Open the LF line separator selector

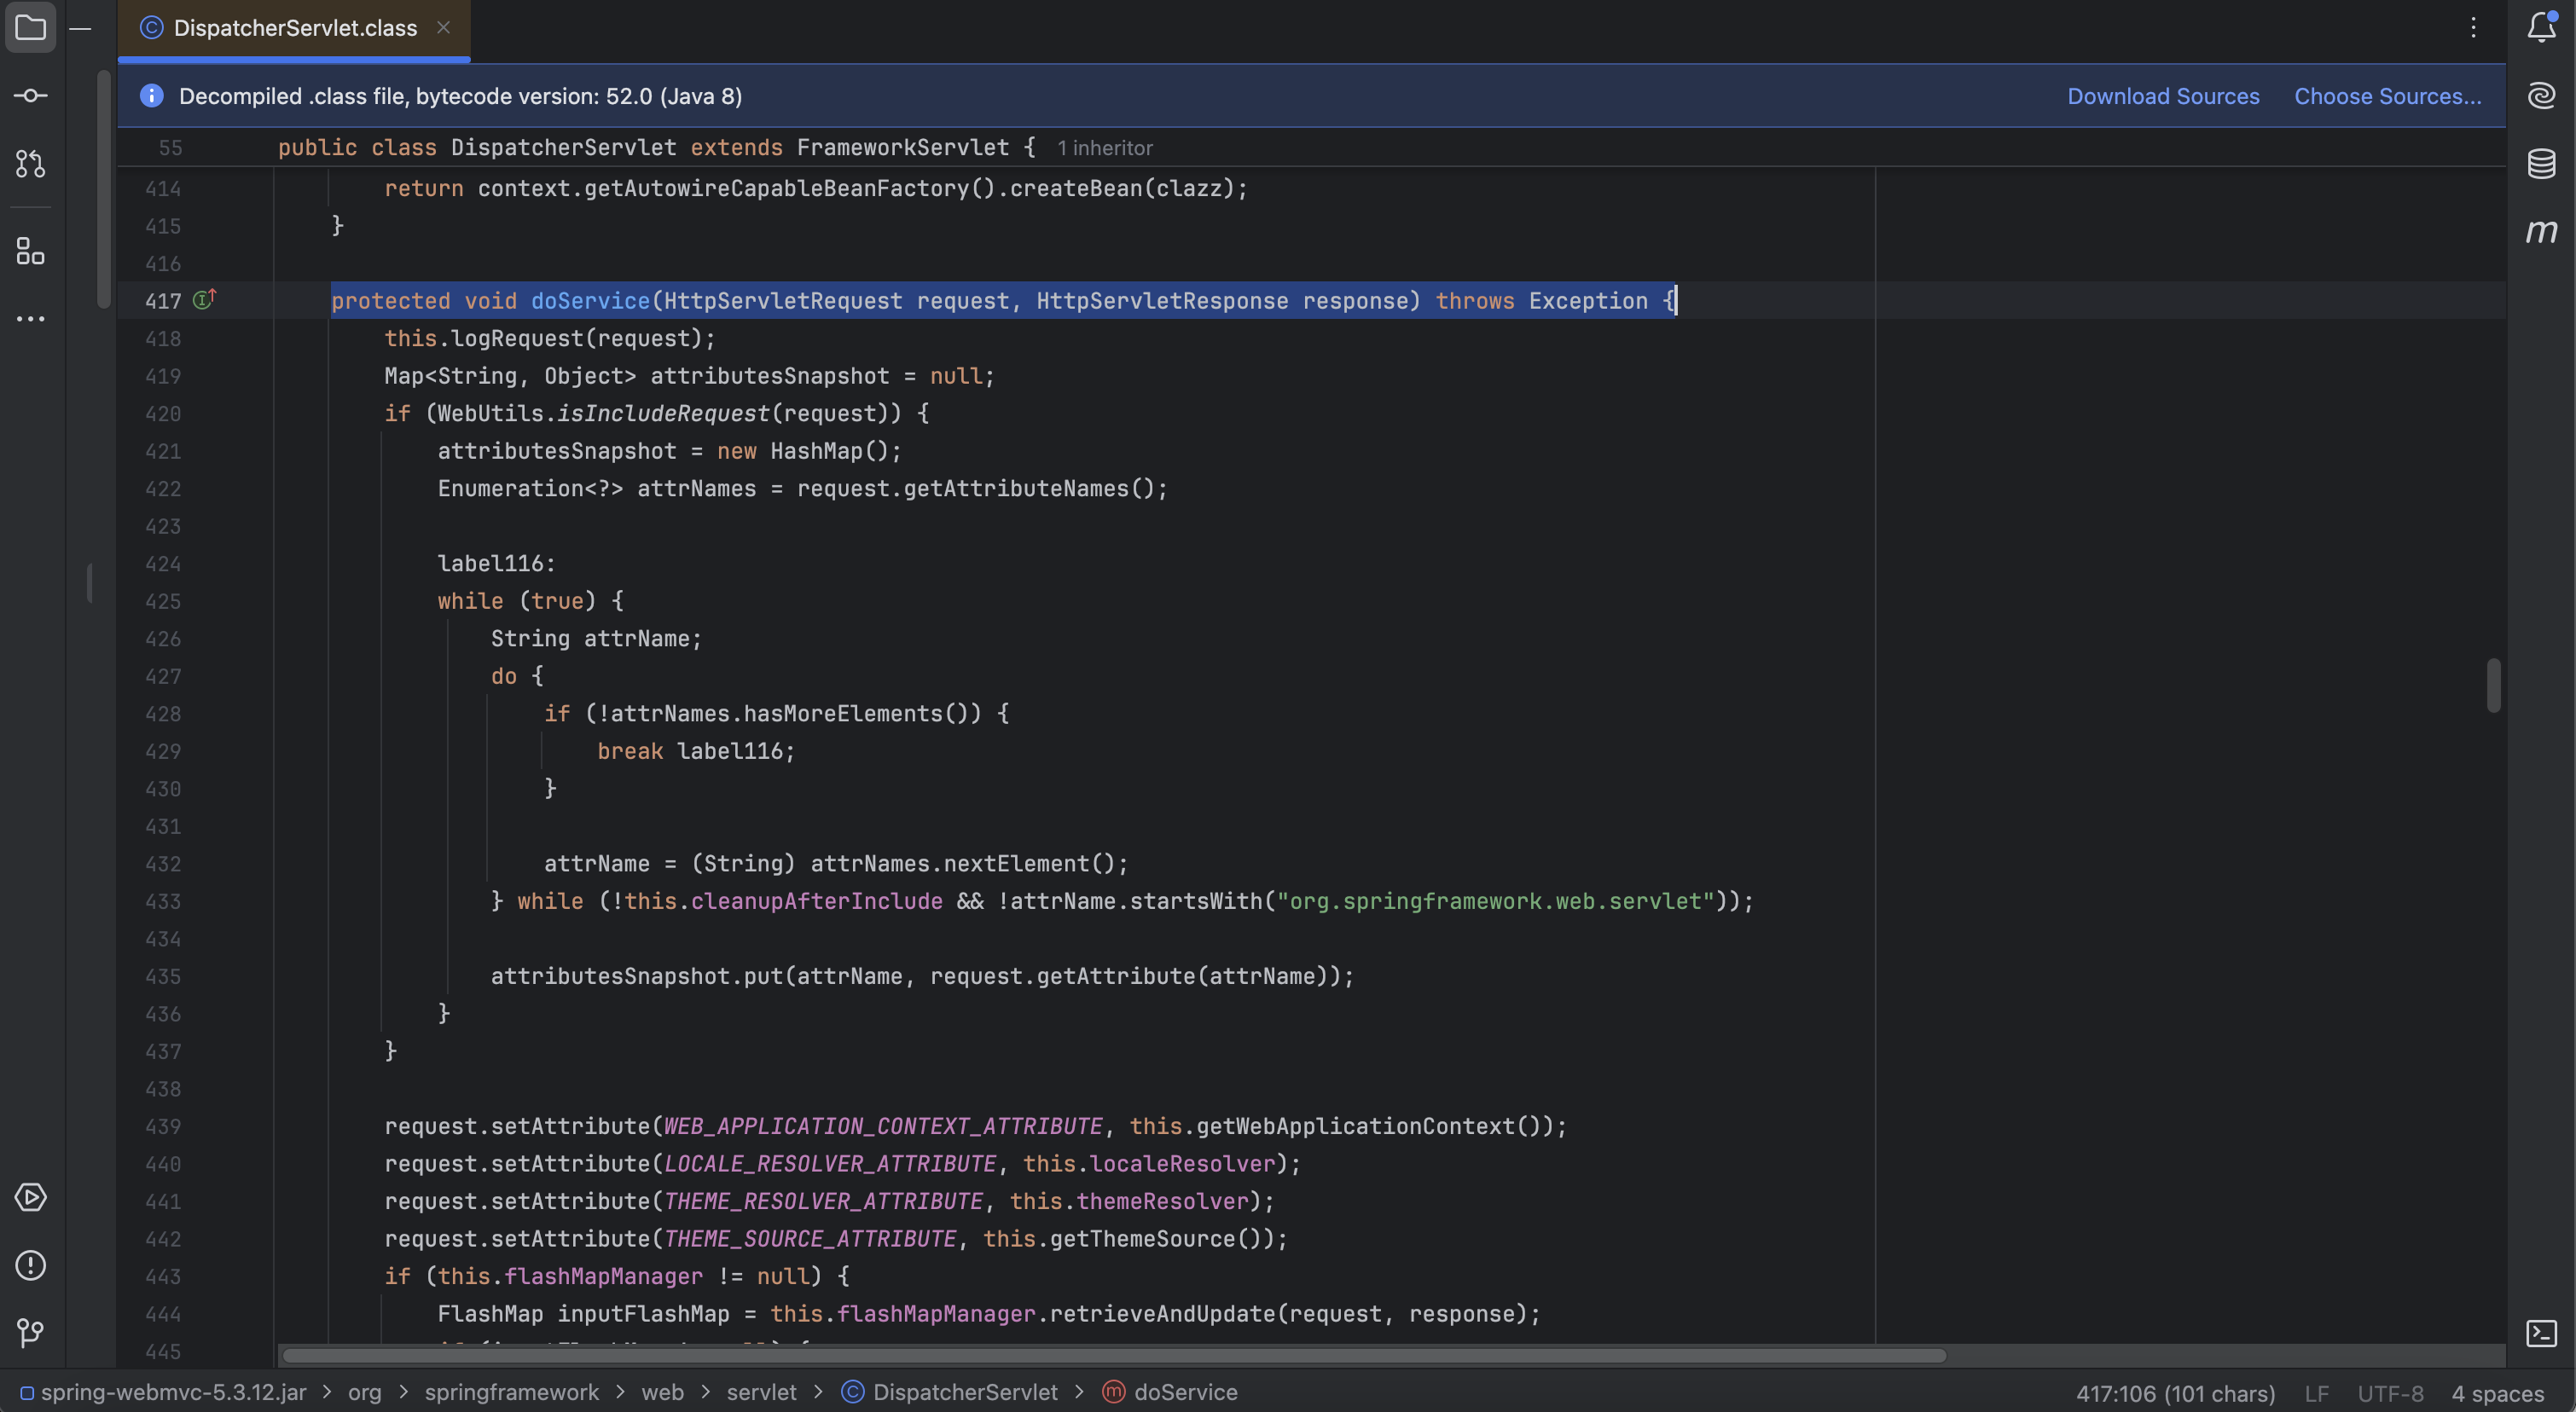point(2316,1393)
